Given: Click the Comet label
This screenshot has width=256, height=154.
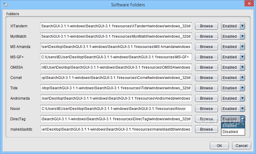Looking at the screenshot, I should pyautogui.click(x=16, y=78).
